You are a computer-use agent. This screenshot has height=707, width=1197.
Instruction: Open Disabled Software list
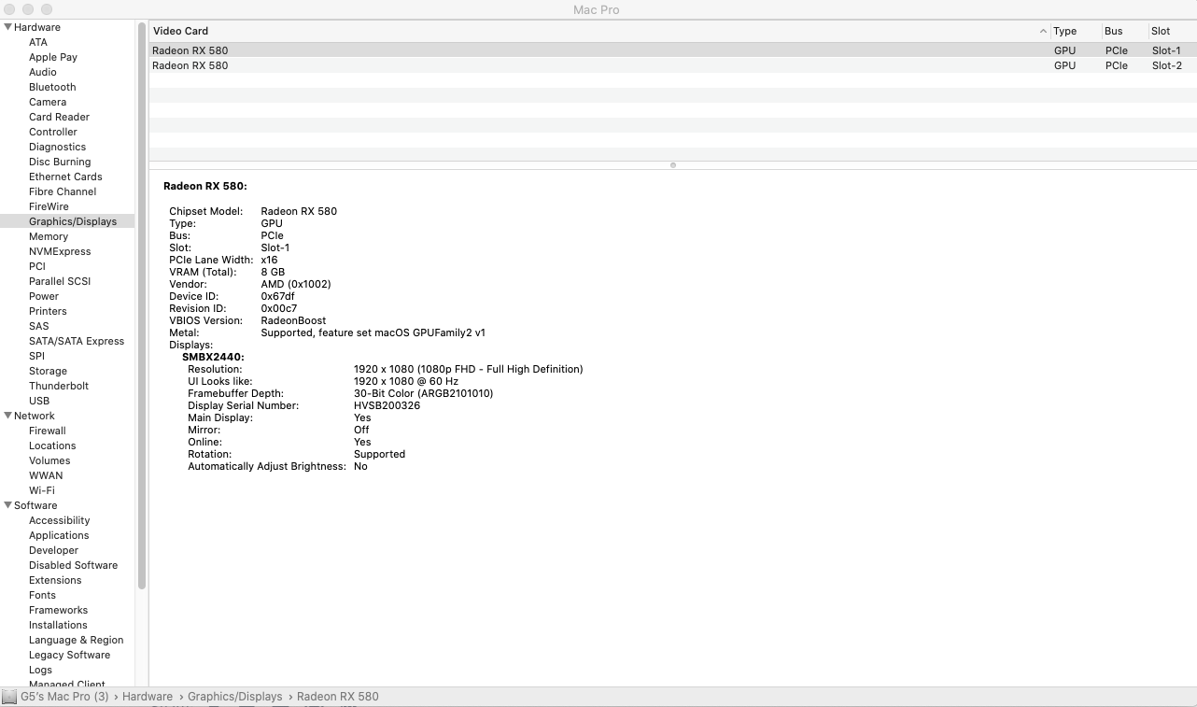tap(73, 565)
